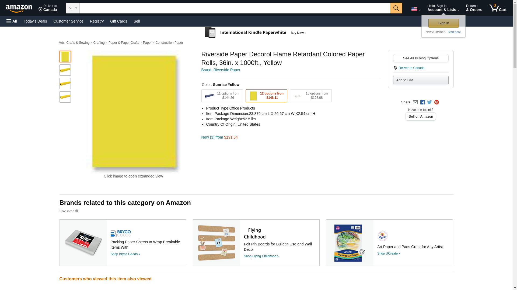Expand Account & Lists menu
The width and height of the screenshot is (517, 290).
tap(443, 8)
